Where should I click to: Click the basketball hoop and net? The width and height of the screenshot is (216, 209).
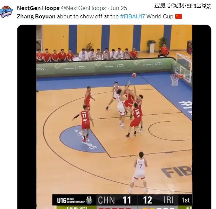coord(176,80)
